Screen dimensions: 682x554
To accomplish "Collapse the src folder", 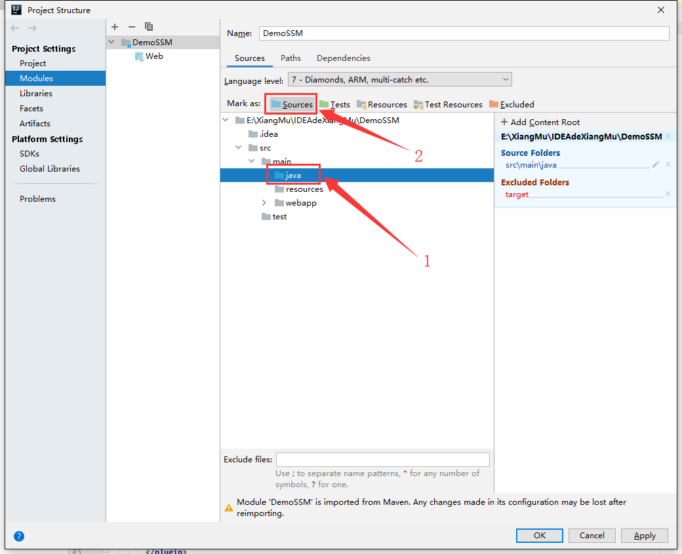I will [x=239, y=147].
